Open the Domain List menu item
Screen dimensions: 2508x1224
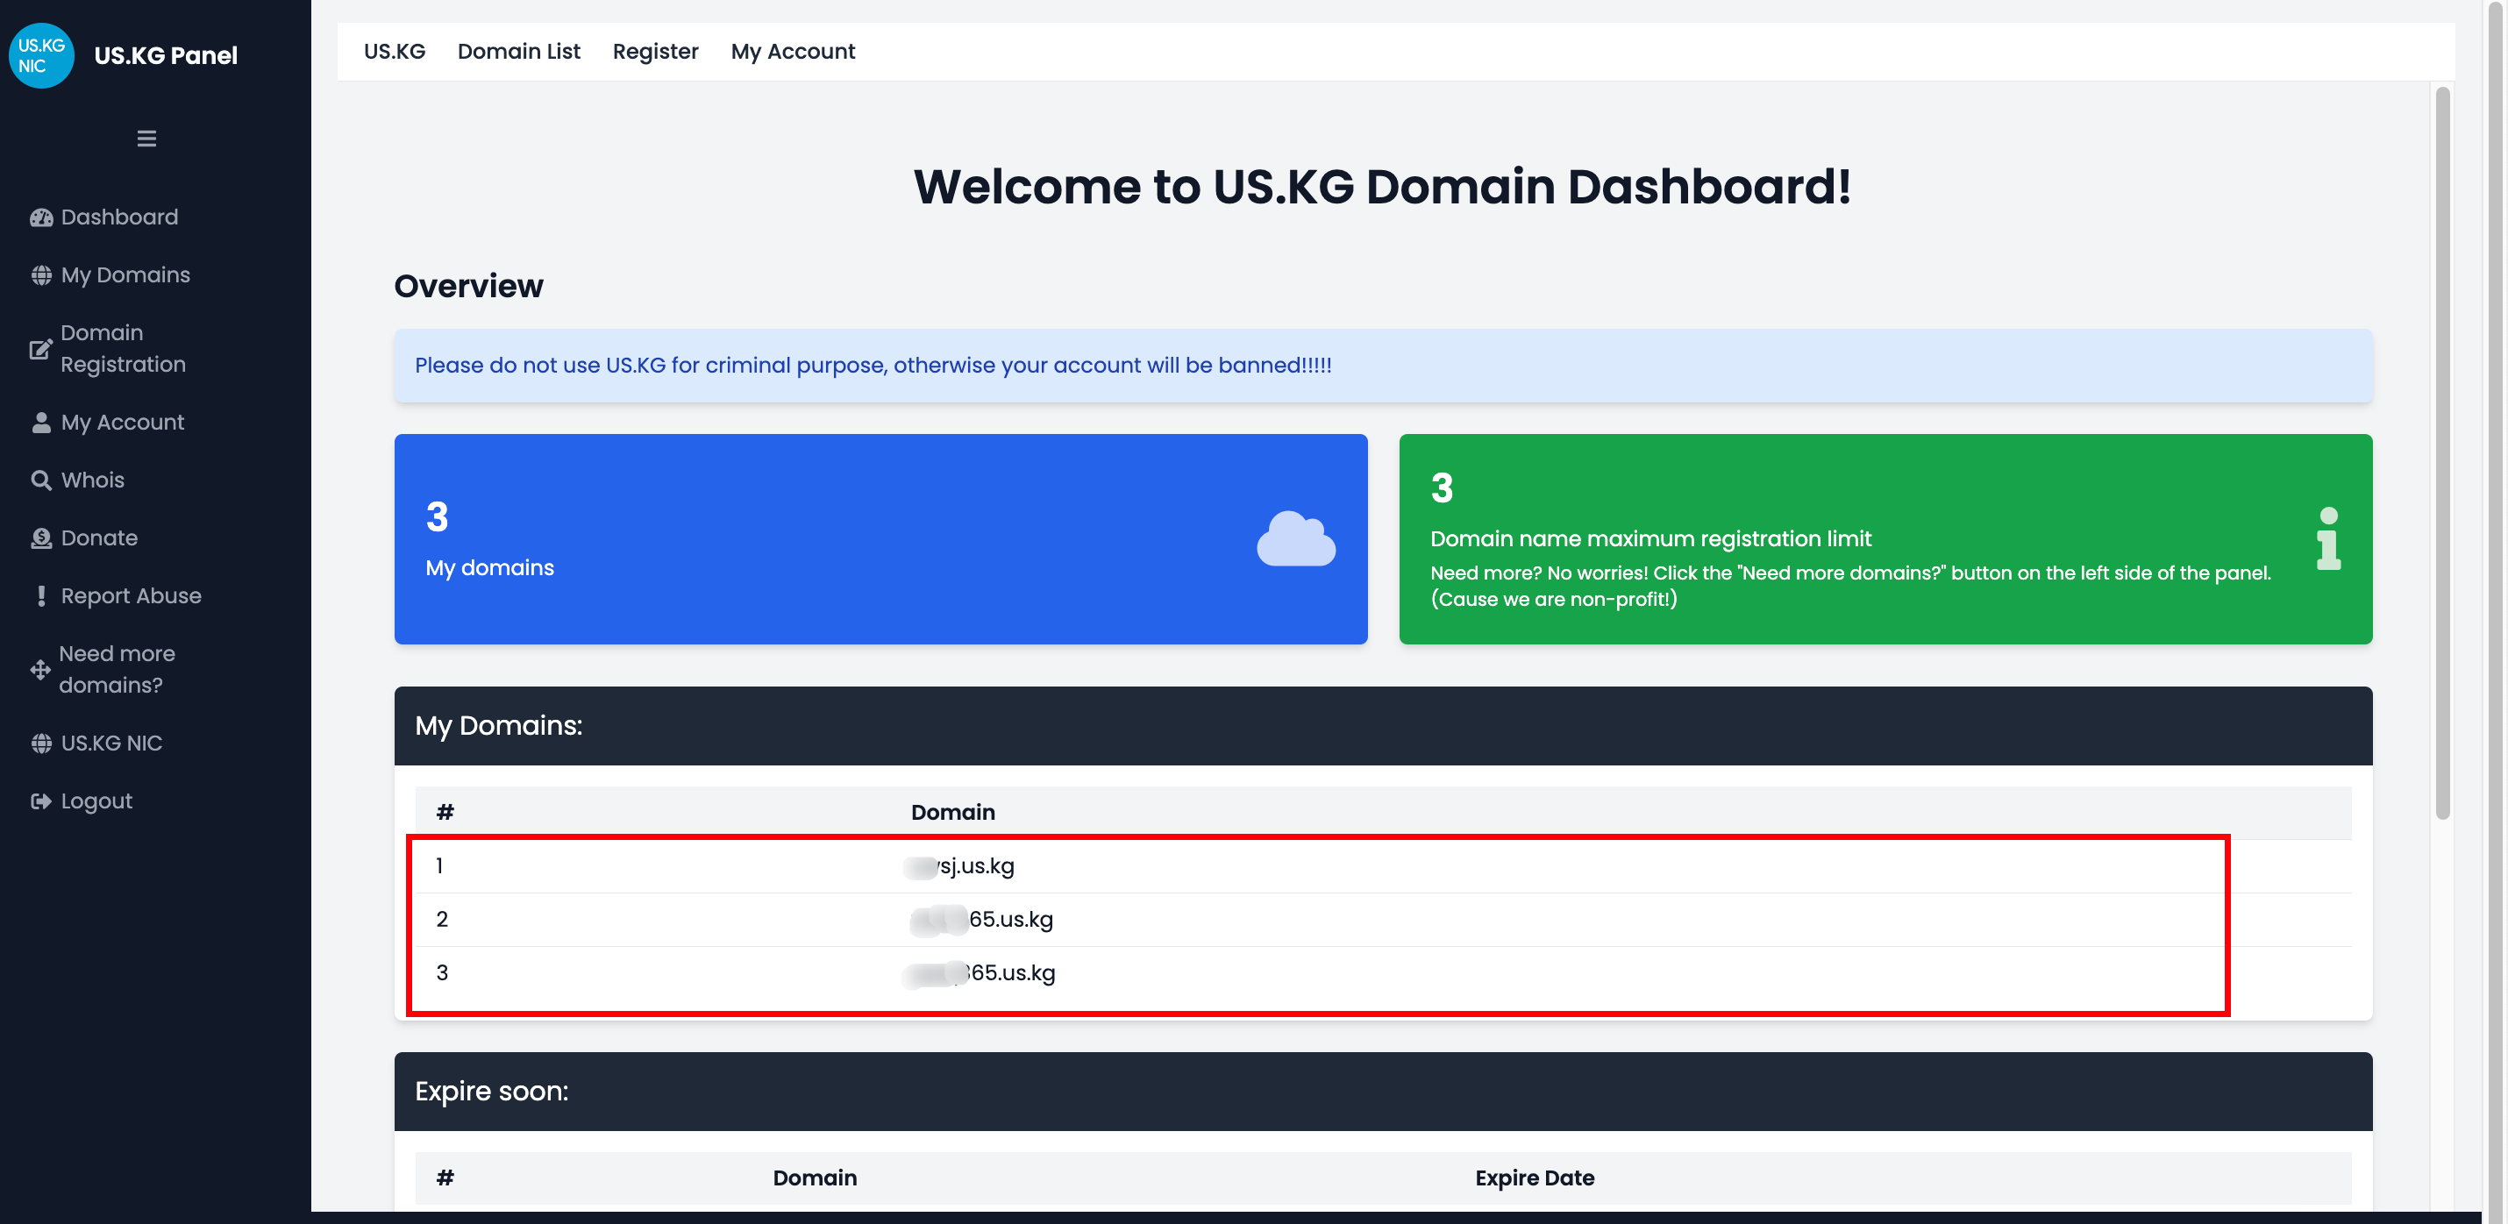[519, 51]
